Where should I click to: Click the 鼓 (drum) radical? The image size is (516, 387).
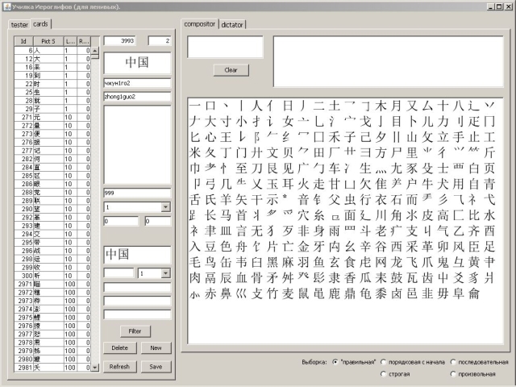tap(396, 277)
